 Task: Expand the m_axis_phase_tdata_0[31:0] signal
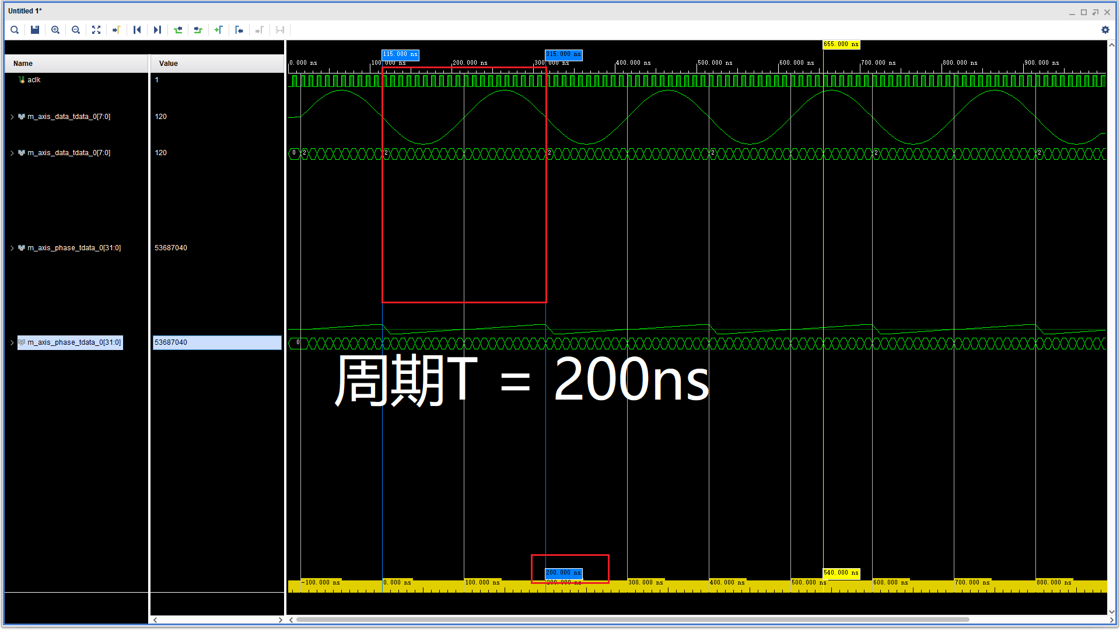click(x=12, y=247)
